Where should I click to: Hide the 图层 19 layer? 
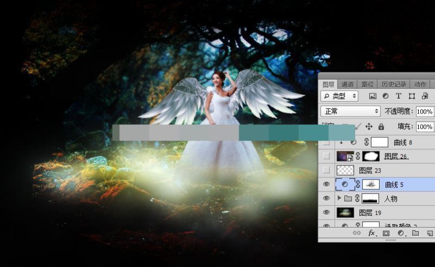[x=327, y=212]
